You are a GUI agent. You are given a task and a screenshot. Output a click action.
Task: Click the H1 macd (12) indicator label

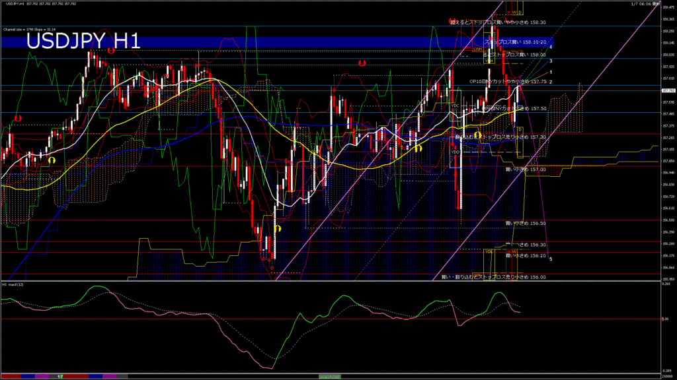click(x=14, y=284)
